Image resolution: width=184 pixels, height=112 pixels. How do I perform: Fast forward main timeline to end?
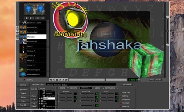tap(67, 80)
